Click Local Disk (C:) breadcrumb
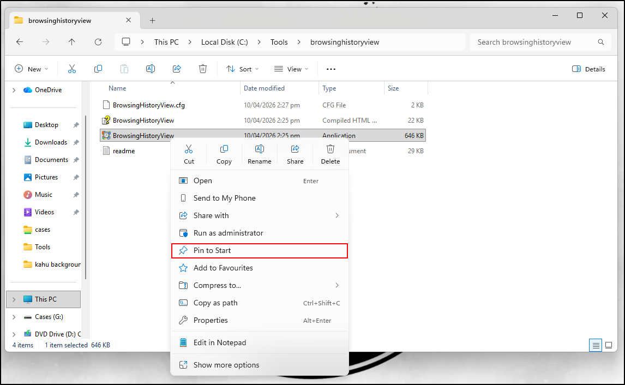The height and width of the screenshot is (385, 625). pos(224,42)
